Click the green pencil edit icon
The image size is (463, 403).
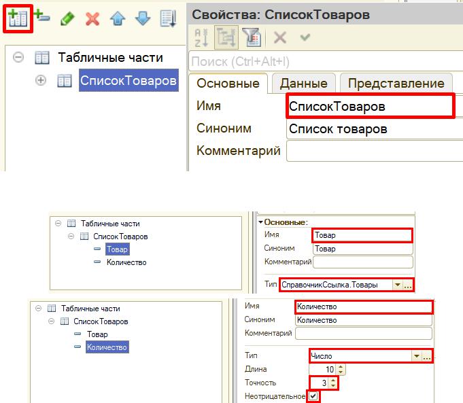coord(67,18)
